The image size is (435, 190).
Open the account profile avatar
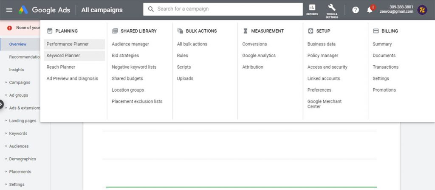[x=422, y=10]
